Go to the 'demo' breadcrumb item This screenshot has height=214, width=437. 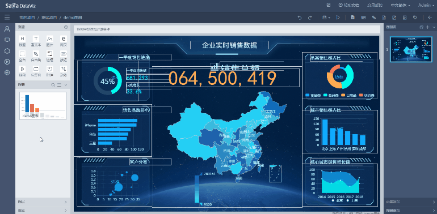pyautogui.click(x=73, y=18)
